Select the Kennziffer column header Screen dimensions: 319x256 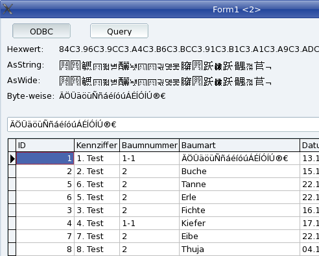[x=97, y=146]
